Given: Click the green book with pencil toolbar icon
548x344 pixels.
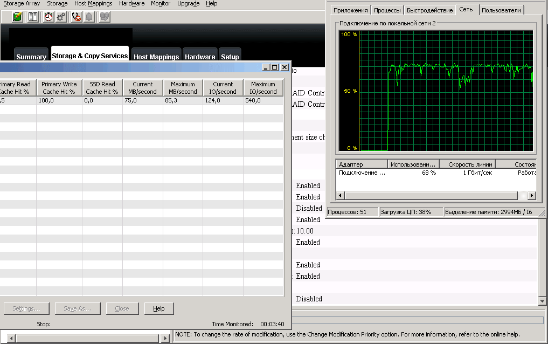Looking at the screenshot, I should pos(18,17).
